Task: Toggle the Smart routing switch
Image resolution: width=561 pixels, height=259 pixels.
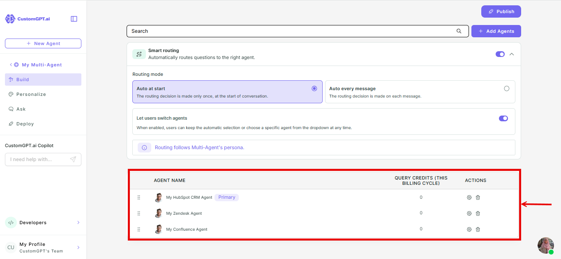Action: coord(500,54)
